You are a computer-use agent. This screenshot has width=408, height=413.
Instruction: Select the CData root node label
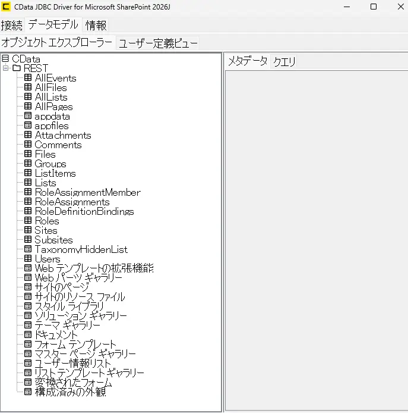(x=26, y=59)
